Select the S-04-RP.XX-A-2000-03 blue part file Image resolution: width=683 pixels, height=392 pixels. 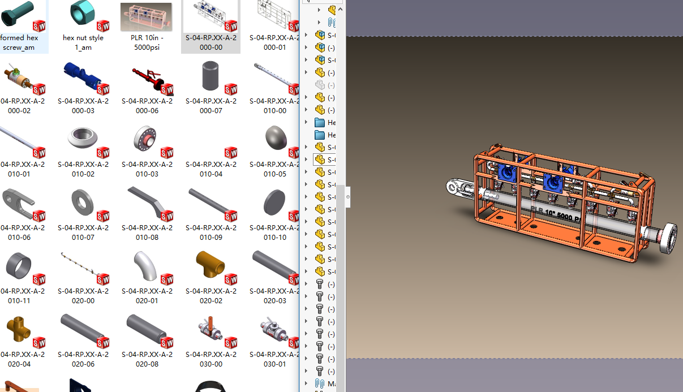[x=83, y=88]
